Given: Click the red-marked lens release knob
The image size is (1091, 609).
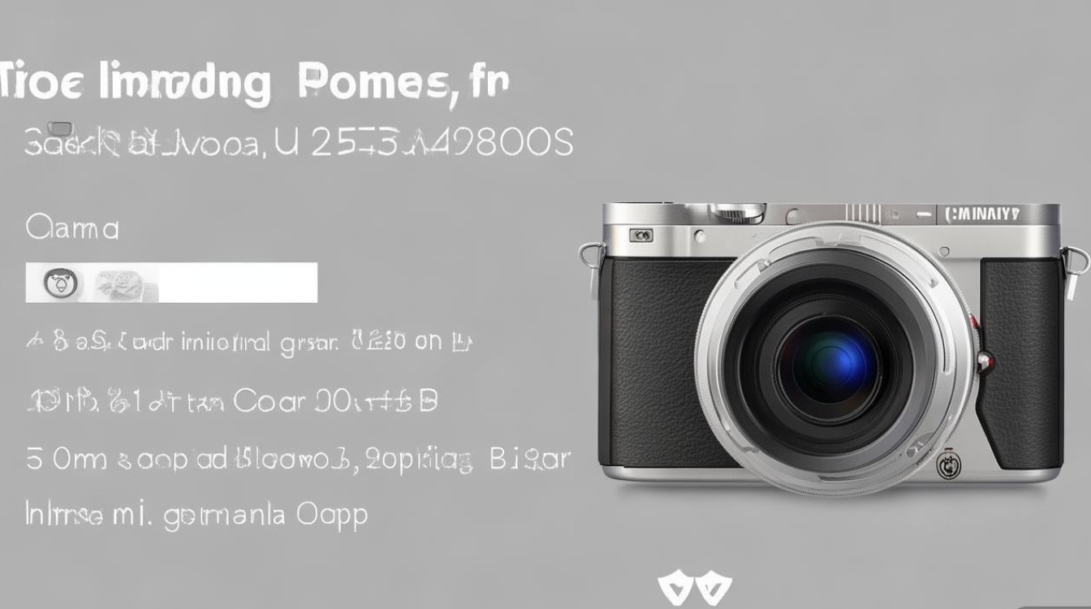Looking at the screenshot, I should 985,360.
